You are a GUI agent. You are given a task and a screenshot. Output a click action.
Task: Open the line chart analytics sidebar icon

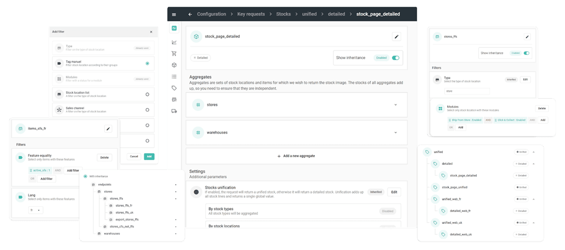pos(174,42)
